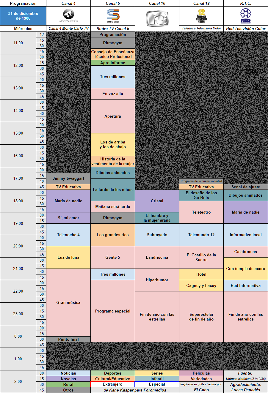Switch to the Canal 12 column header
Image resolution: width=268 pixels, height=393 pixels.
[201, 3]
